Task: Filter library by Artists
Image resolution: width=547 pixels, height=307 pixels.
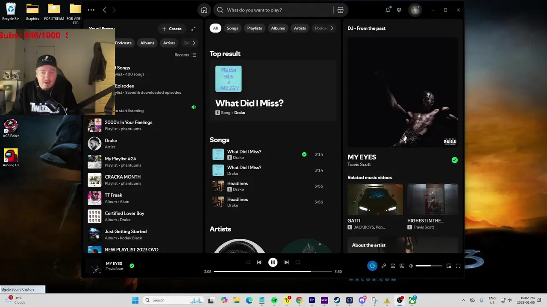Action: tap(169, 43)
